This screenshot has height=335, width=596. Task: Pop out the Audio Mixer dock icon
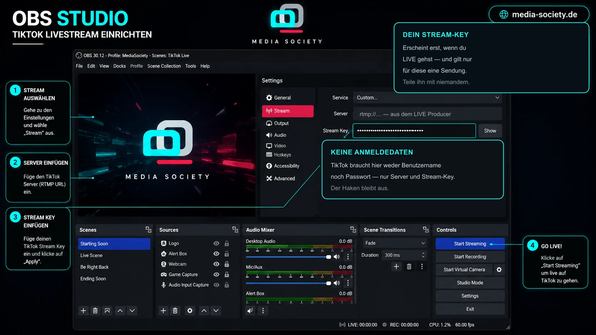tap(353, 230)
